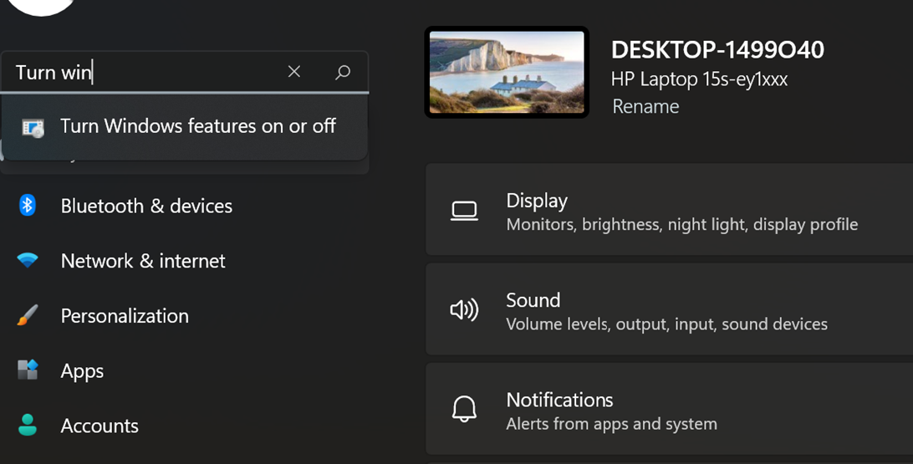Screen dimensions: 913x464
Task: Click the desktop wallpaper thumbnail
Action: (507, 72)
